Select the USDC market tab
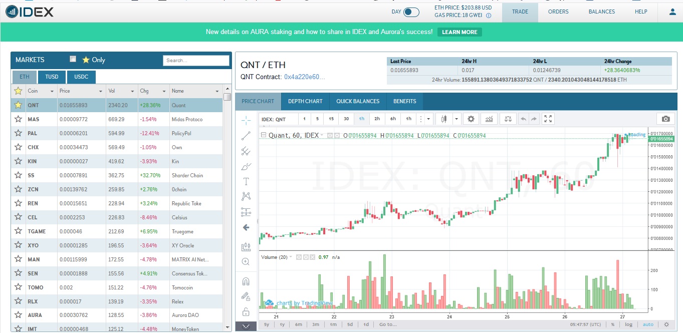683x333 pixels. click(81, 77)
